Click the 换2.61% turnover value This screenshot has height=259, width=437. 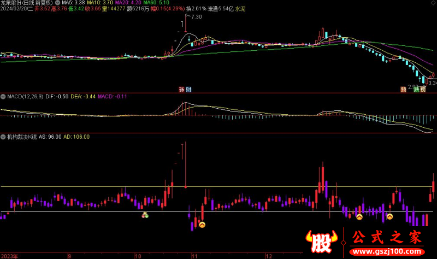[x=197, y=9]
